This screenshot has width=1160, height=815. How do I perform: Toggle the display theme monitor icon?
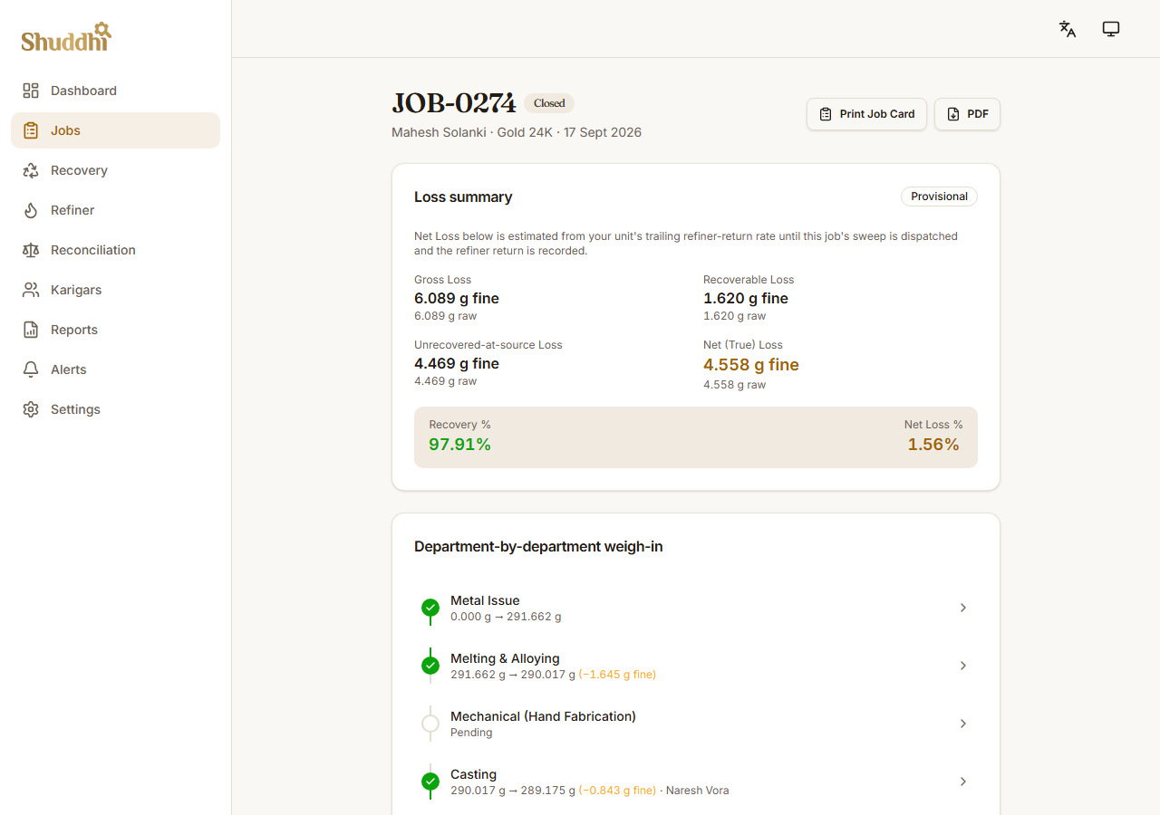click(x=1111, y=29)
